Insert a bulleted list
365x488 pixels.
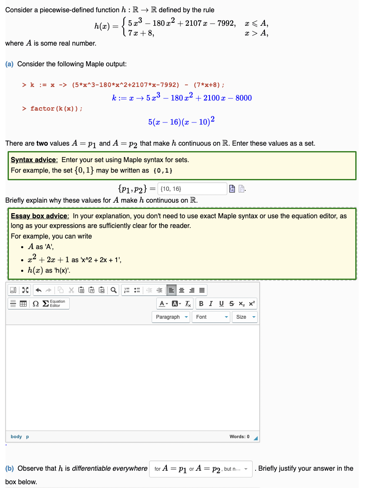coord(137,290)
